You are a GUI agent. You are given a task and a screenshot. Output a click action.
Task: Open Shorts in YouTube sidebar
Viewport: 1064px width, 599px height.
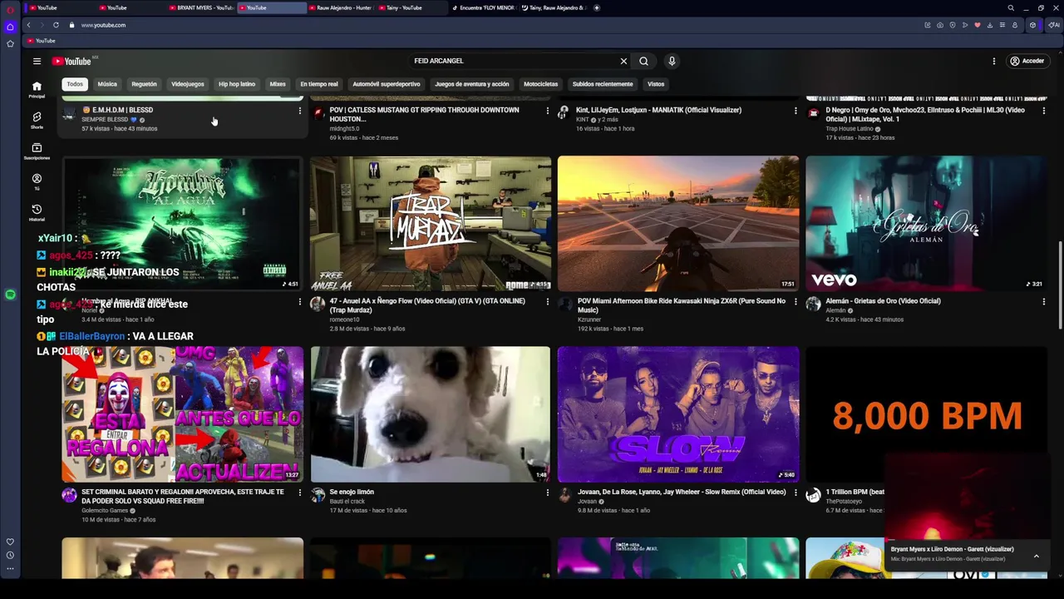tap(37, 120)
